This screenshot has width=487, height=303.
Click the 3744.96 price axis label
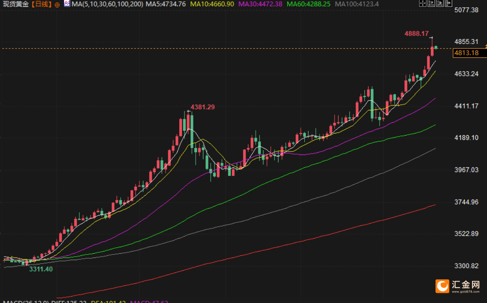coord(466,202)
